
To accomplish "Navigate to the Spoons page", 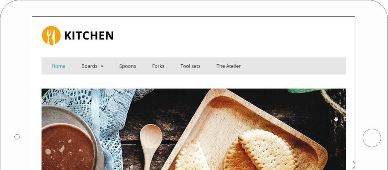I will tap(128, 66).
